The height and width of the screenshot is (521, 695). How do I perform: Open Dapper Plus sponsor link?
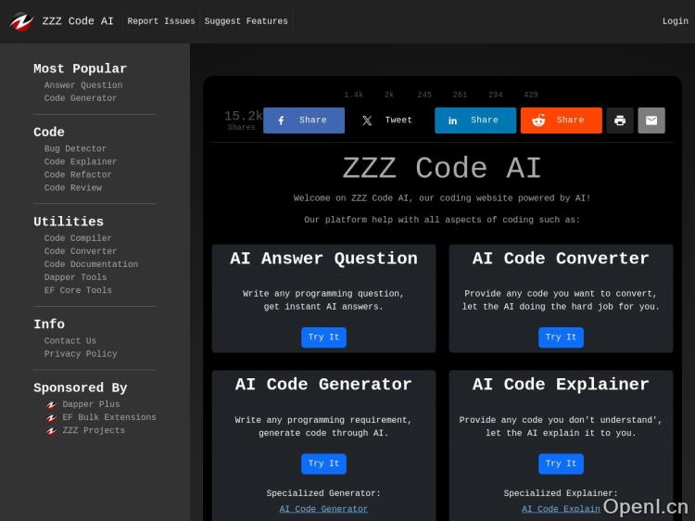[x=91, y=404]
